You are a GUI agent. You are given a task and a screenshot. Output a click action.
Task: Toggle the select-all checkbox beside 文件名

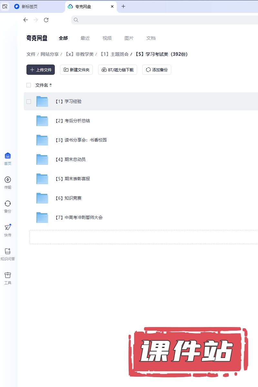coord(29,85)
